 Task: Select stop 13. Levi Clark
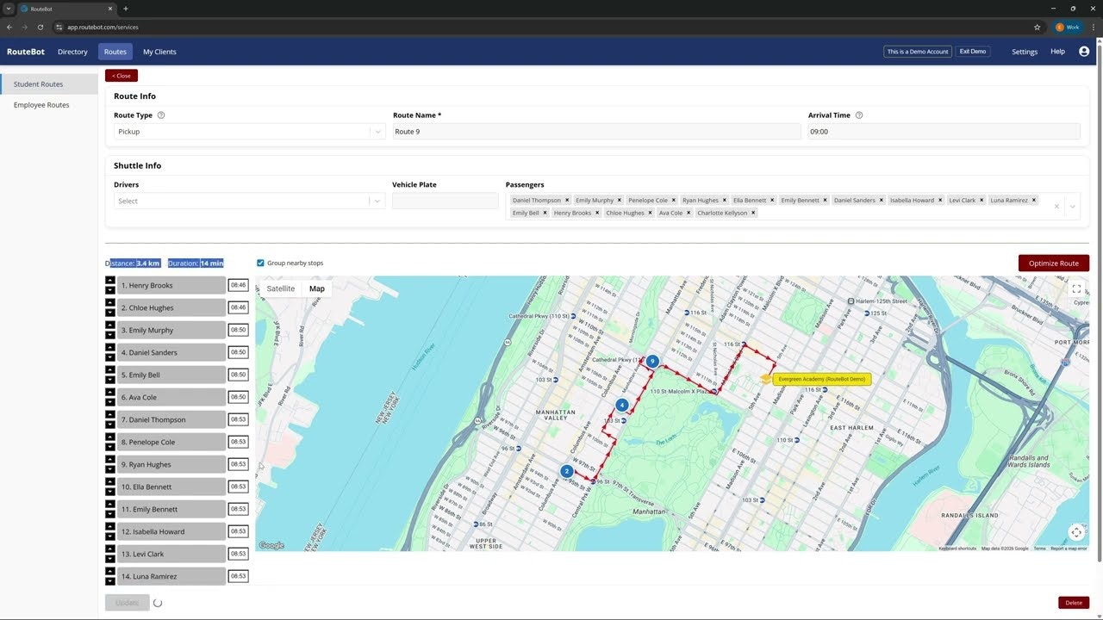pyautogui.click(x=171, y=554)
